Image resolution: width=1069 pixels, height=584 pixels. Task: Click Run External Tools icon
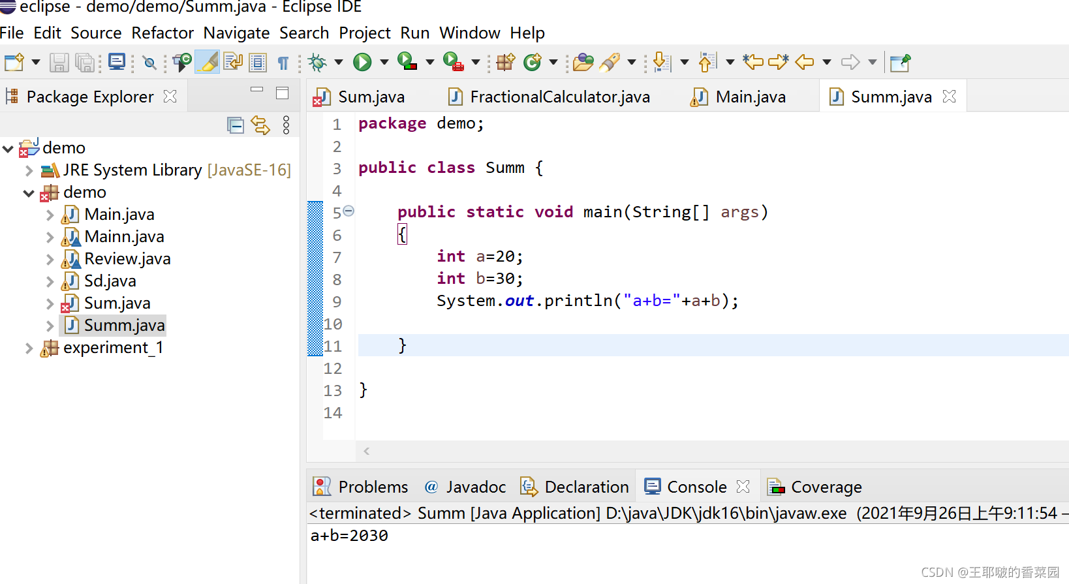point(453,62)
